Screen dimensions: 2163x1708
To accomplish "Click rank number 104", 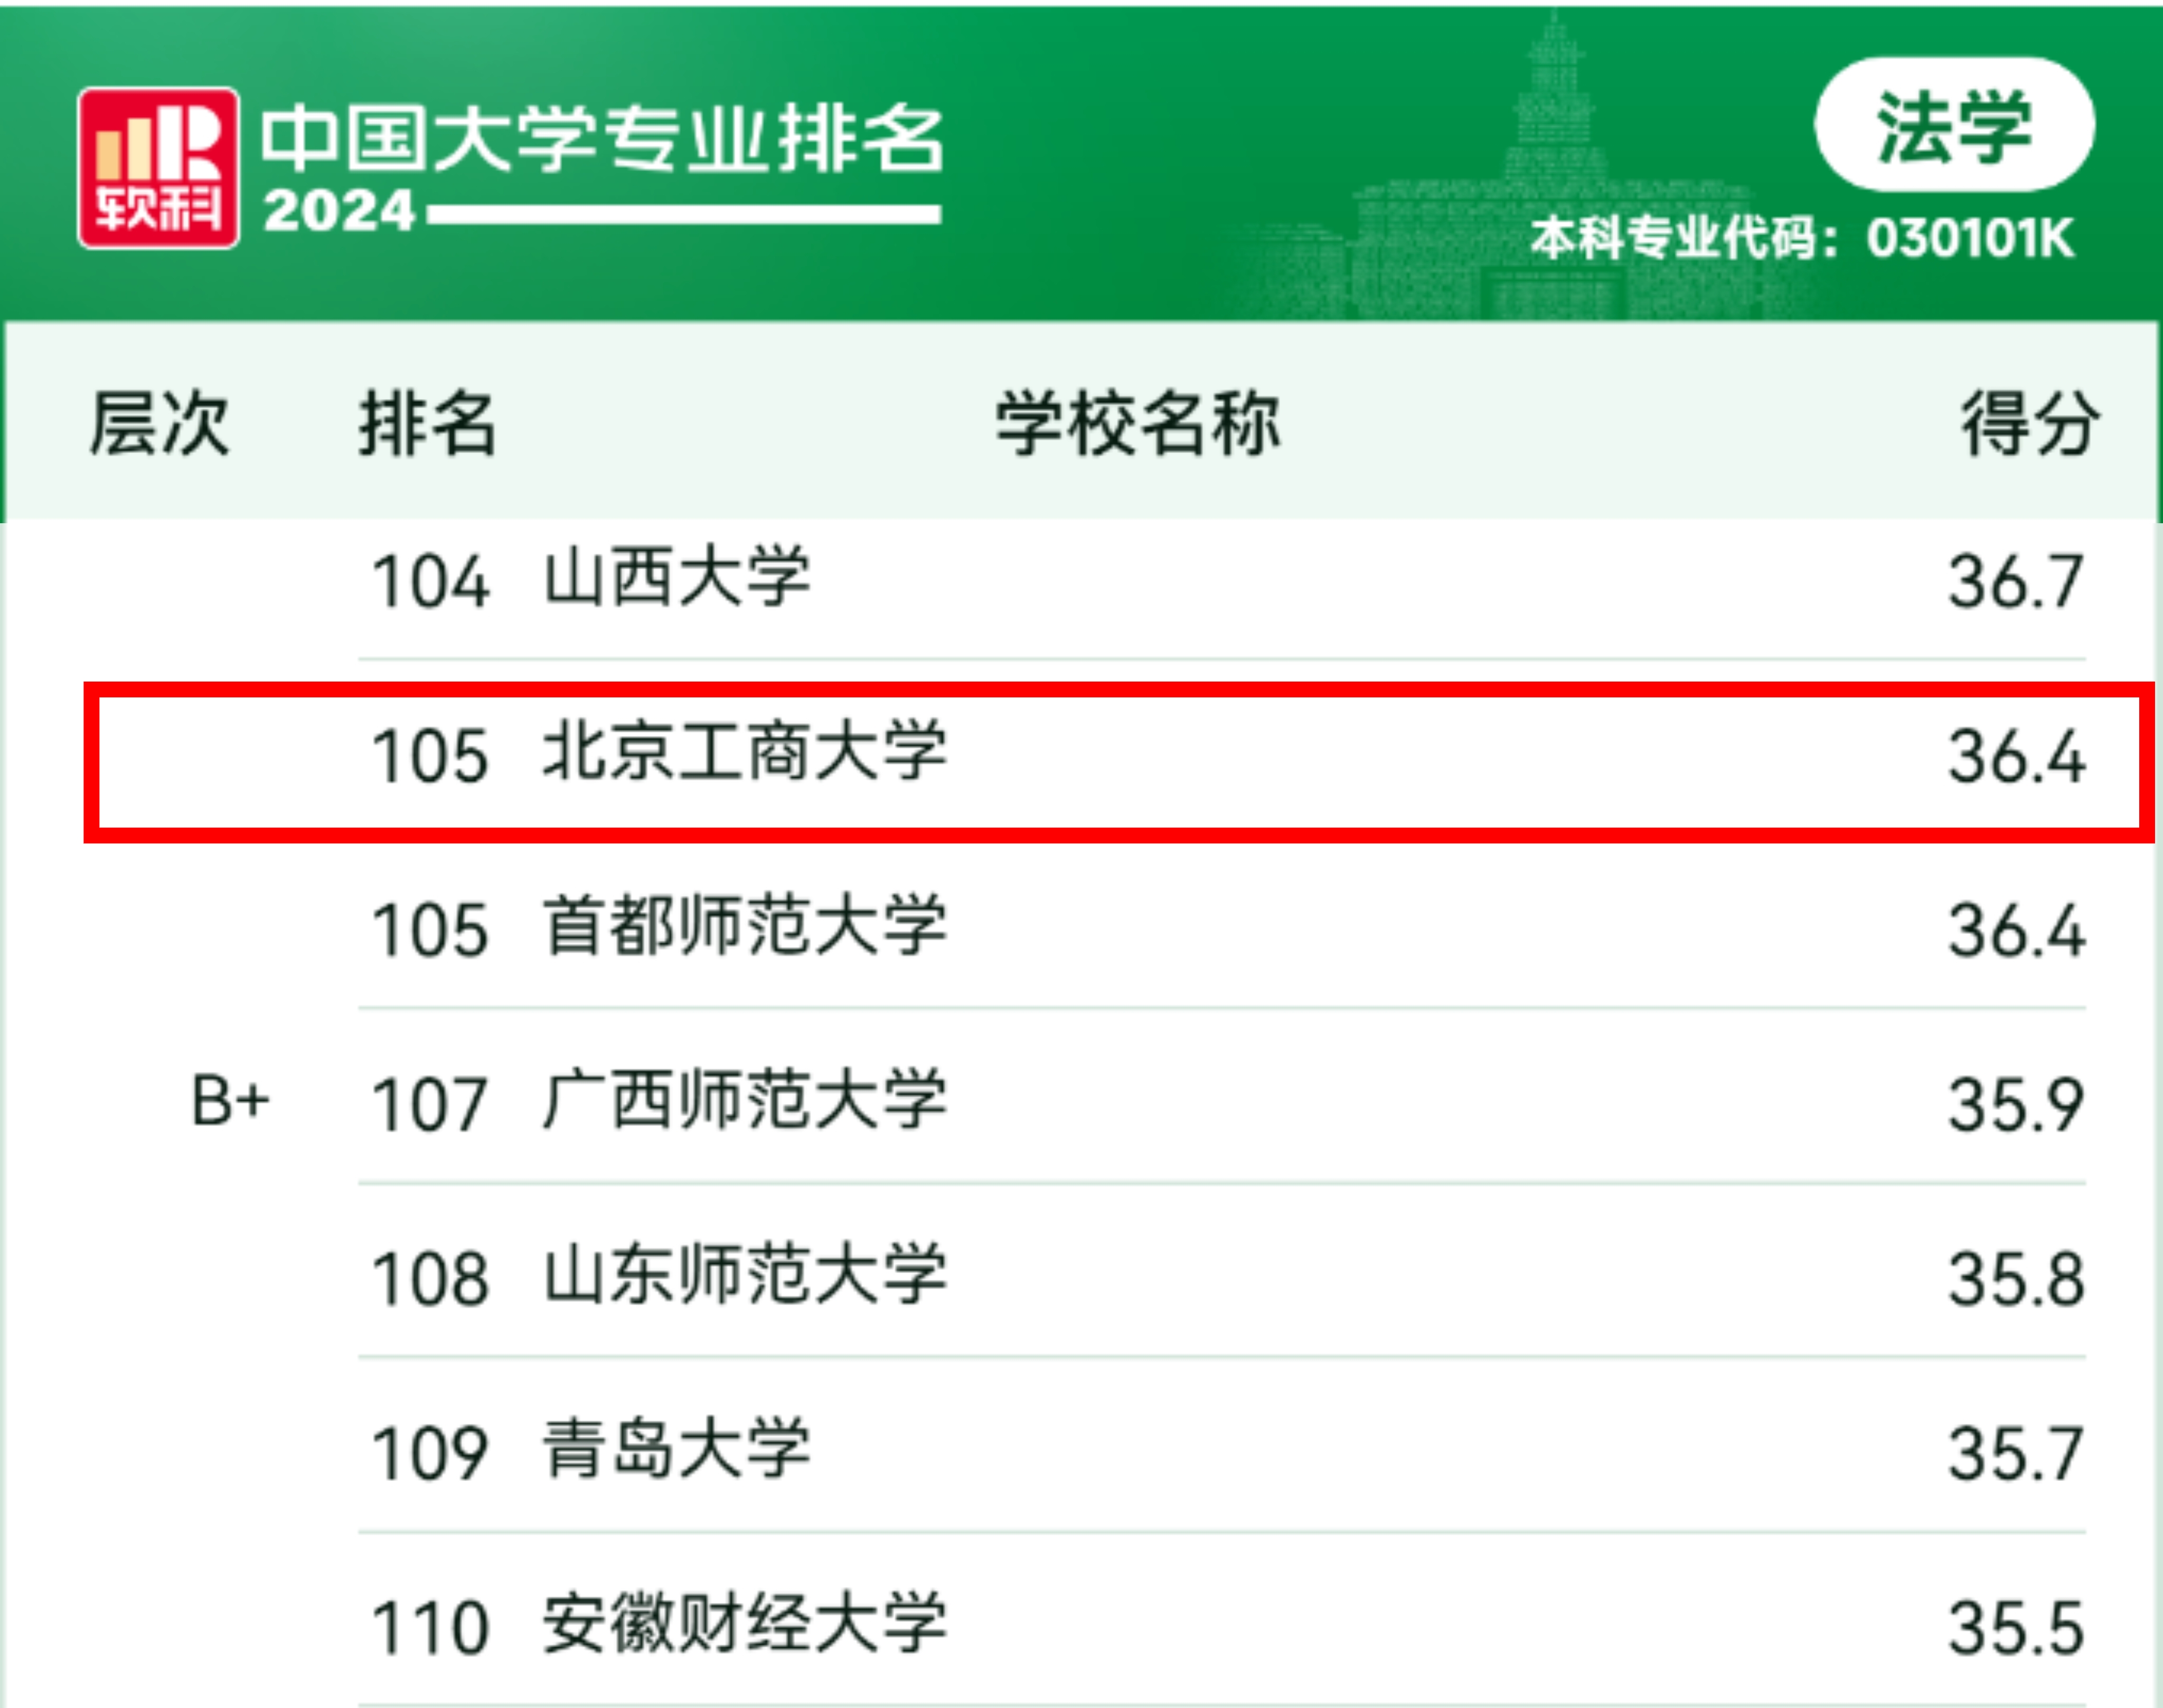I will click(430, 581).
